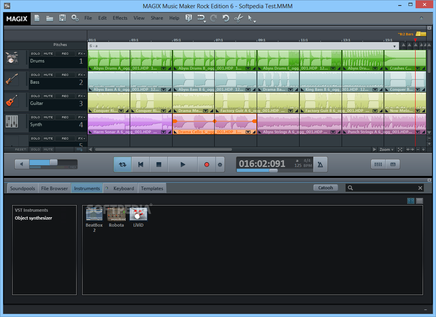The height and width of the screenshot is (317, 436).
Task: Open the mouse mode dropdown arrow
Action: (x=254, y=22)
